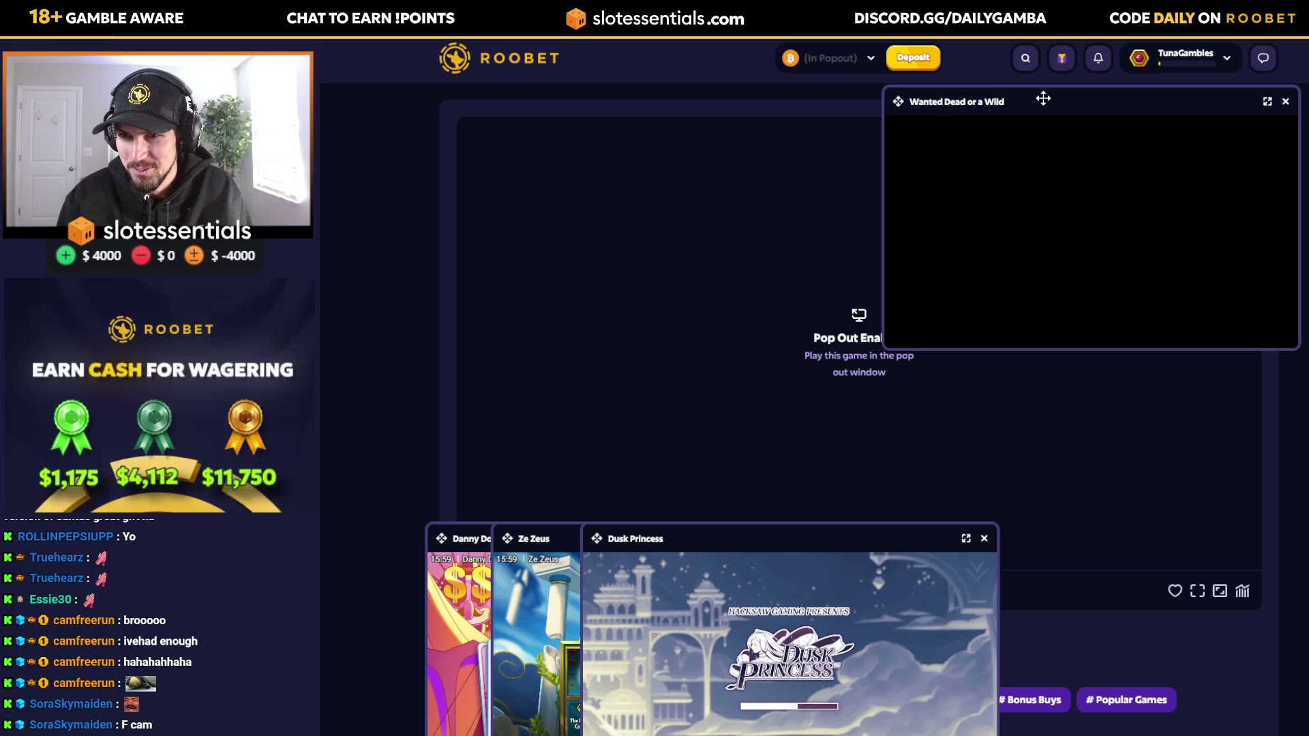This screenshot has height=736, width=1309.
Task: Click the streamer webcam feed
Action: (158, 140)
